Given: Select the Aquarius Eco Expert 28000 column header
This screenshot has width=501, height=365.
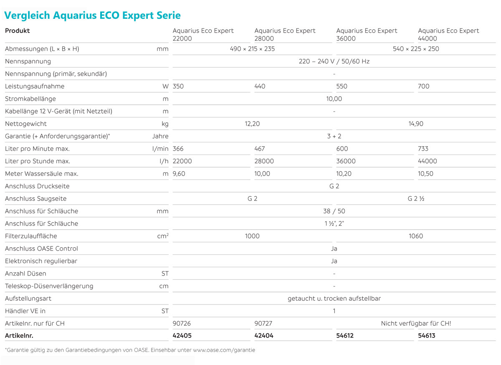Looking at the screenshot, I should click(x=285, y=34).
